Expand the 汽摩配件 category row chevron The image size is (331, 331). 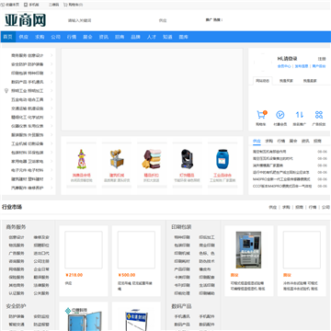51,188
